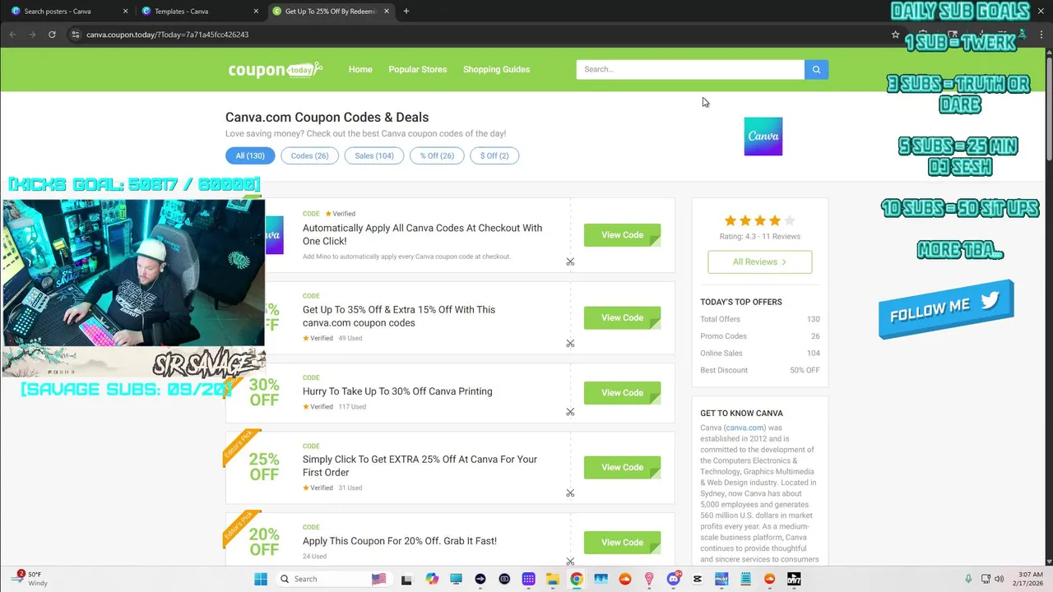Click the coupon today site logo

276,70
